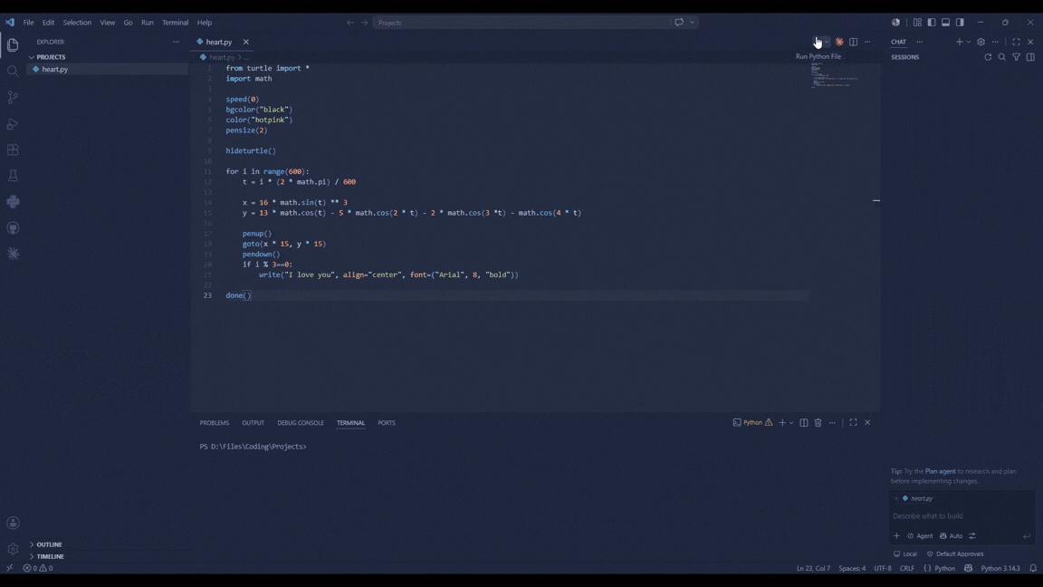The width and height of the screenshot is (1043, 587).
Task: Click Run Python File play button
Action: coord(817,42)
